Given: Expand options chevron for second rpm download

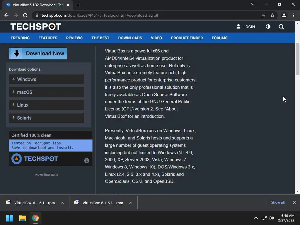Looking at the screenshot, I should point(131,203).
